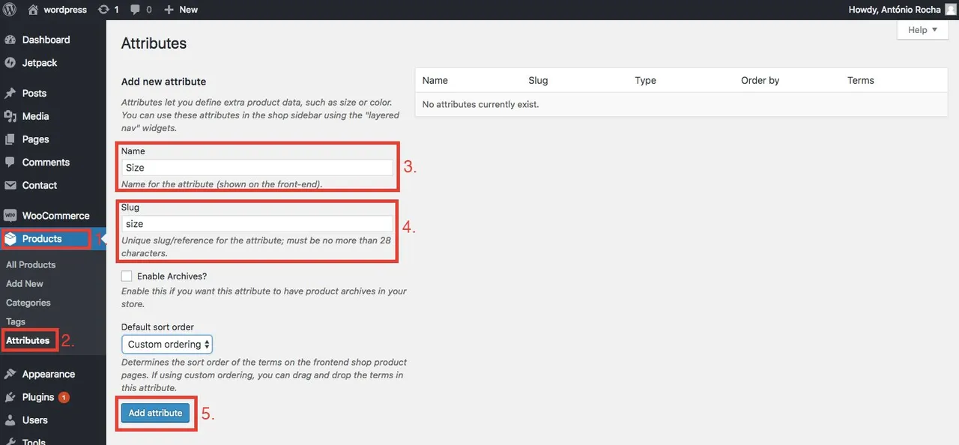Click the Appearance brush icon
The height and width of the screenshot is (445, 959).
coord(10,374)
